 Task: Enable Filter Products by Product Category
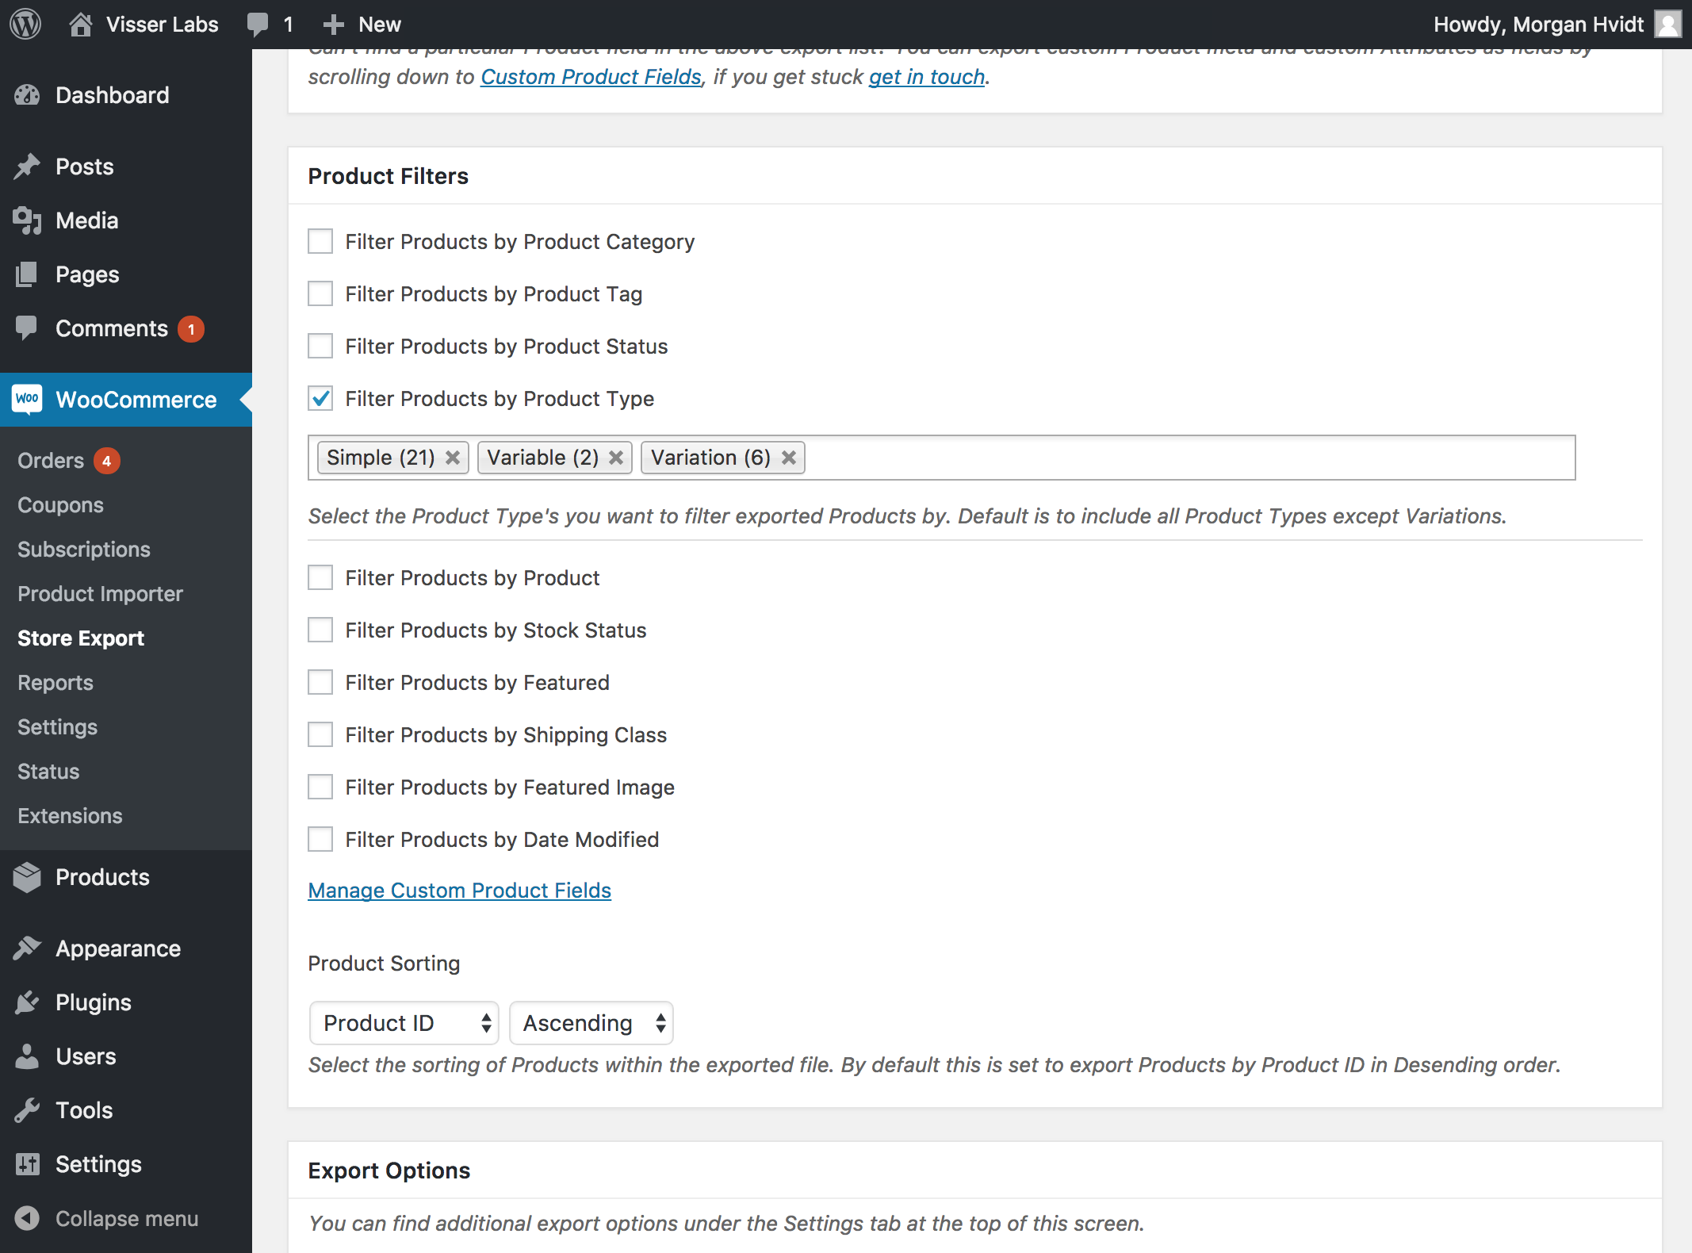(x=320, y=241)
